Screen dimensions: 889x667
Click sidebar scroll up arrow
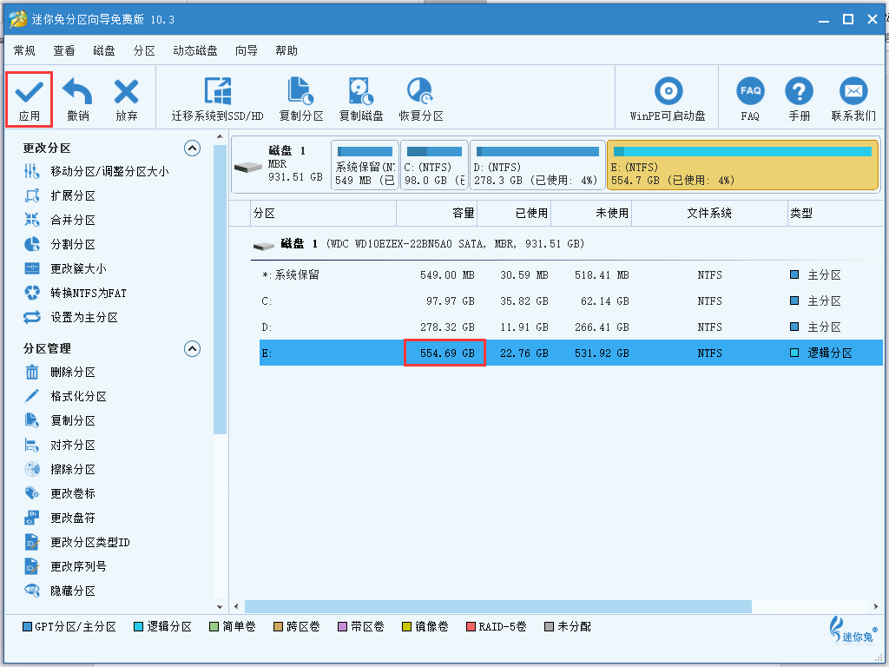point(220,136)
